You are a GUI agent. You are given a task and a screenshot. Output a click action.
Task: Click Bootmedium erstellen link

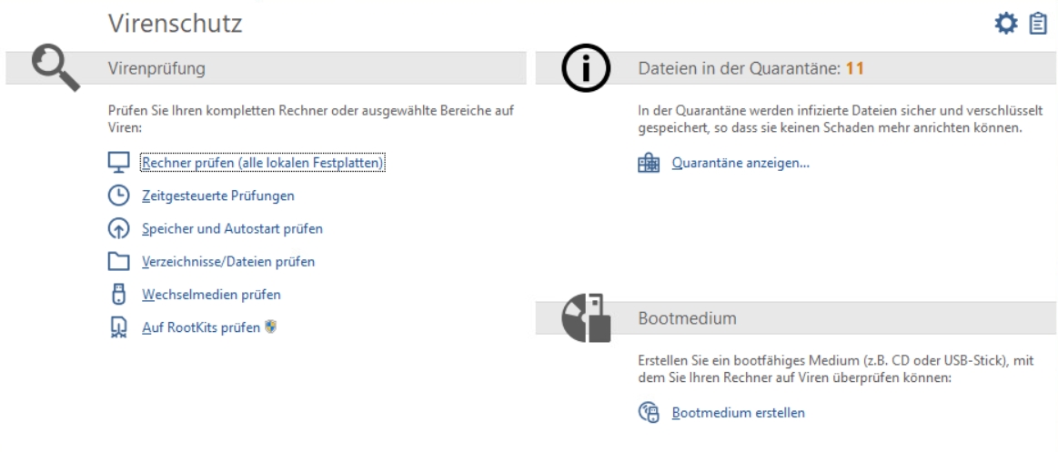click(x=738, y=412)
